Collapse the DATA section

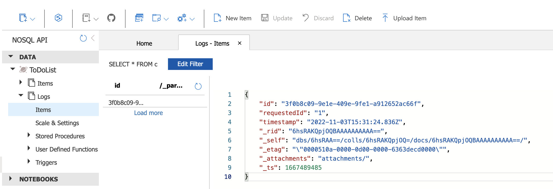11,56
